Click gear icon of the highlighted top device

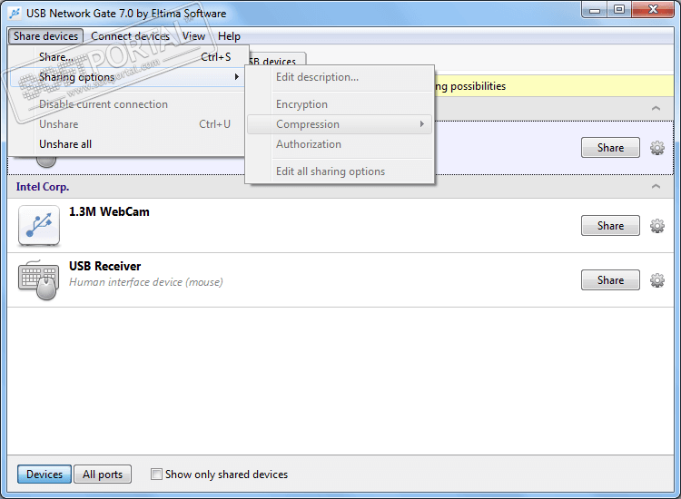tap(656, 148)
